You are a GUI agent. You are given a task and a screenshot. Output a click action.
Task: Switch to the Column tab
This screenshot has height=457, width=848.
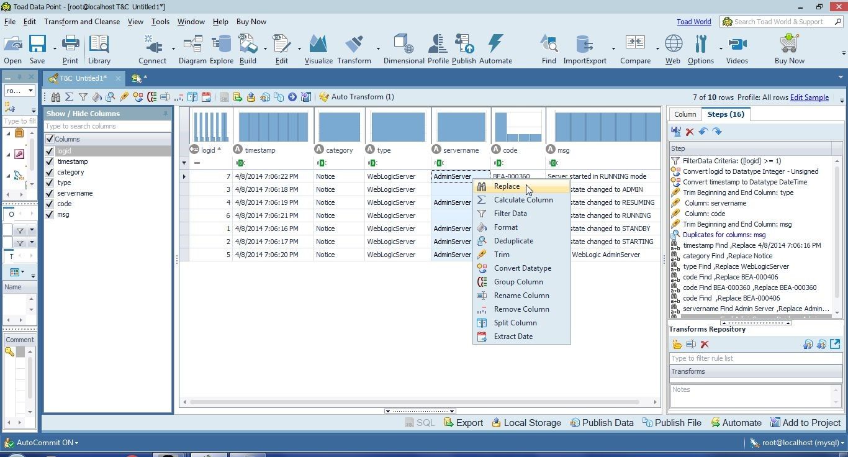point(685,114)
